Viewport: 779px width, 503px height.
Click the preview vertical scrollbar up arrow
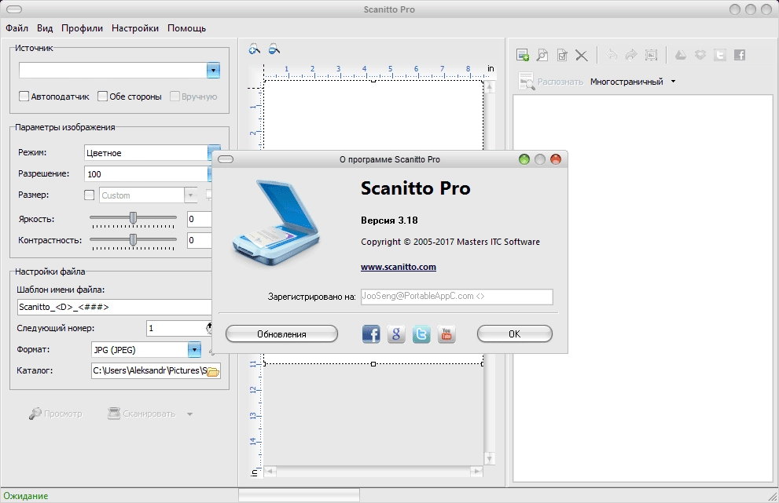point(490,88)
